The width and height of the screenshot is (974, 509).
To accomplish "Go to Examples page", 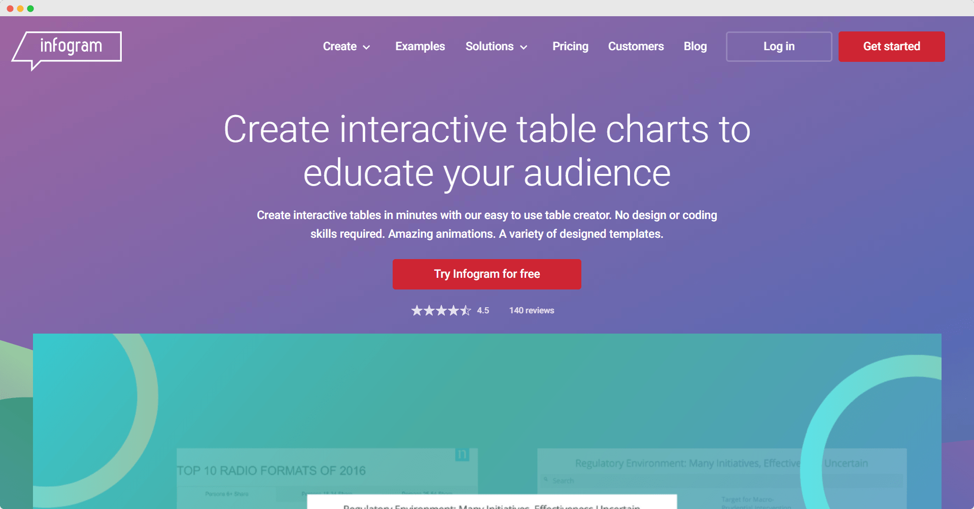I will [x=420, y=47].
